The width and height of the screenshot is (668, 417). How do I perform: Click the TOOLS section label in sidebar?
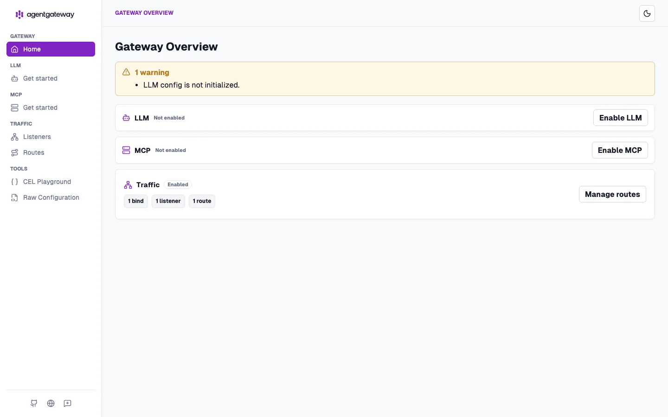click(x=19, y=169)
